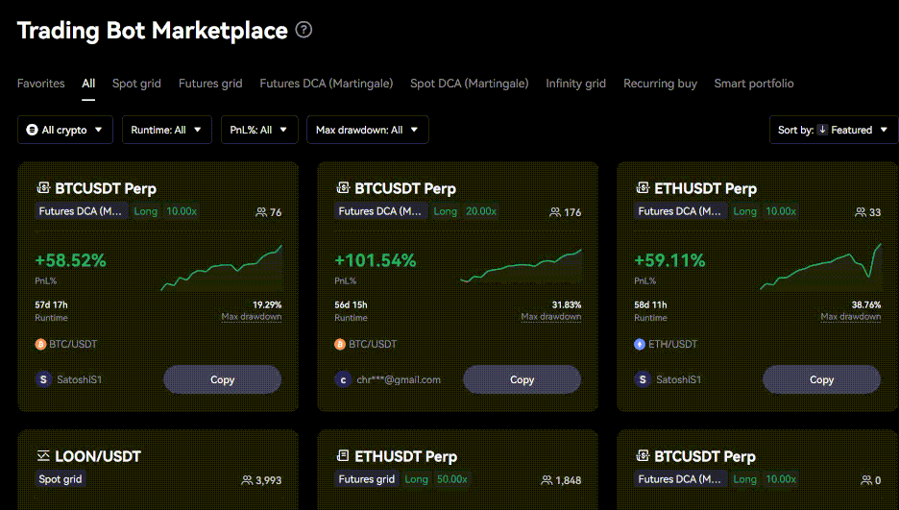Click the LOON/USDT card title
899x510 pixels.
coord(98,456)
